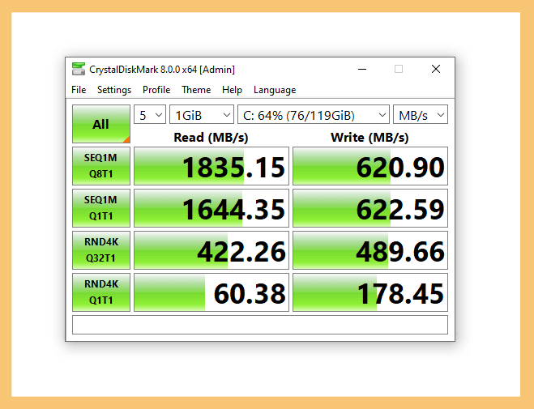Close the CrystalDiskMark window

tap(436, 69)
